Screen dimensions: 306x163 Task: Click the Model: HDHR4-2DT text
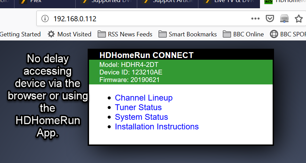[x=129, y=65]
